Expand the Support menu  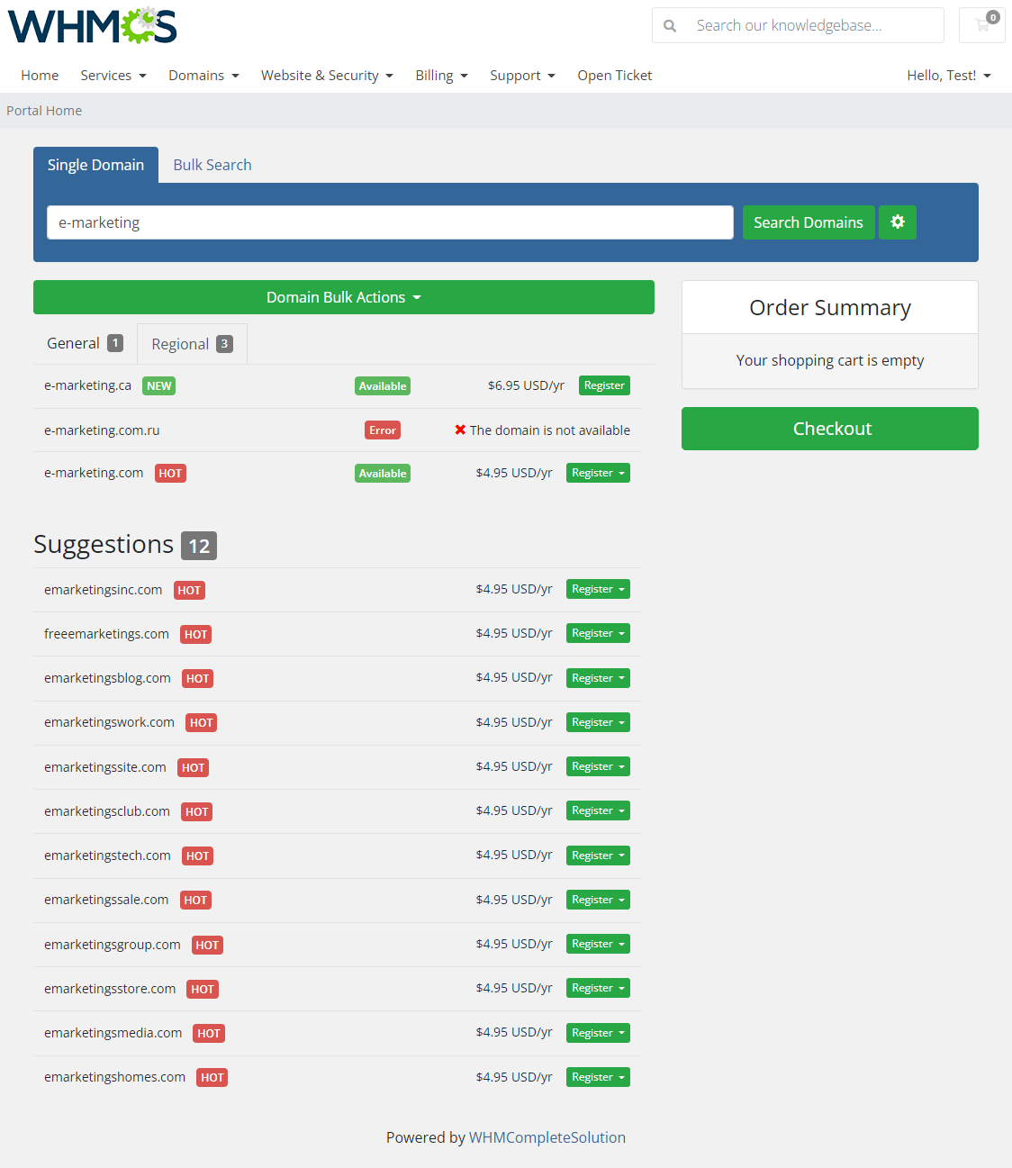pos(522,76)
